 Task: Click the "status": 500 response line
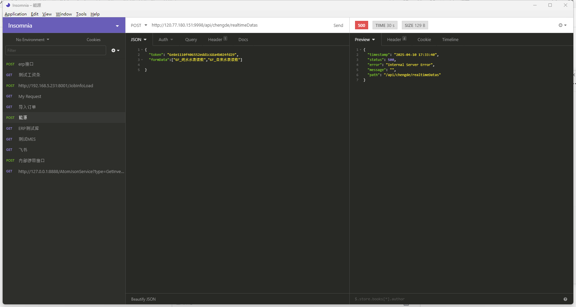pos(382,60)
